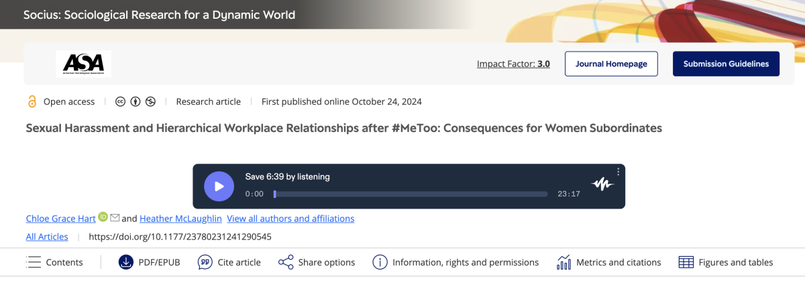Click the open access lock icon
The width and height of the screenshot is (805, 283).
click(x=32, y=102)
